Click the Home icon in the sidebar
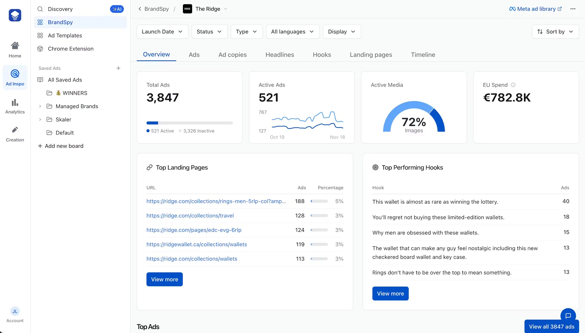The width and height of the screenshot is (585, 333). pyautogui.click(x=15, y=46)
